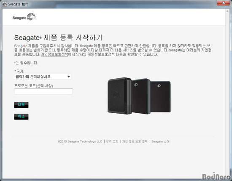Viewport: 232px width, 181px height.
Task: Click the Seagate 등록 window title text
Action: click(18, 4)
